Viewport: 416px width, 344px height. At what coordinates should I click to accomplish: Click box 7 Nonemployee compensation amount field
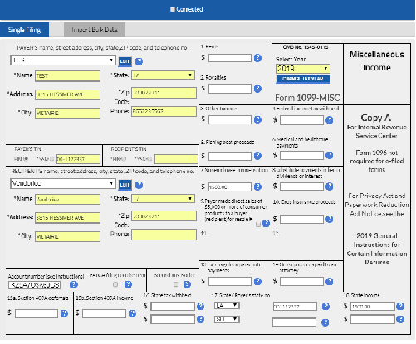(230, 187)
